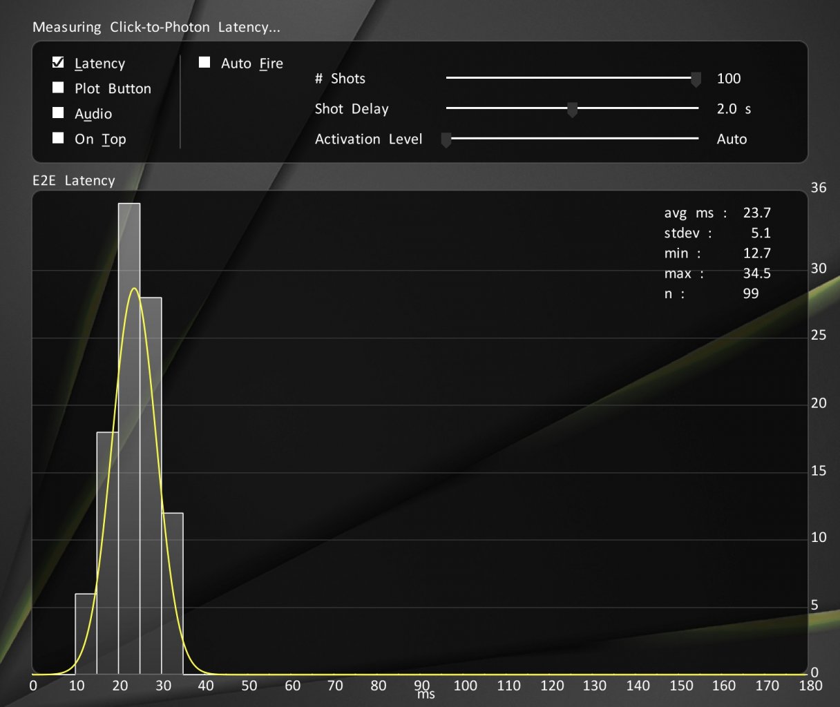Click the "2.0 s" shot delay value
The image size is (840, 707).
coord(734,108)
